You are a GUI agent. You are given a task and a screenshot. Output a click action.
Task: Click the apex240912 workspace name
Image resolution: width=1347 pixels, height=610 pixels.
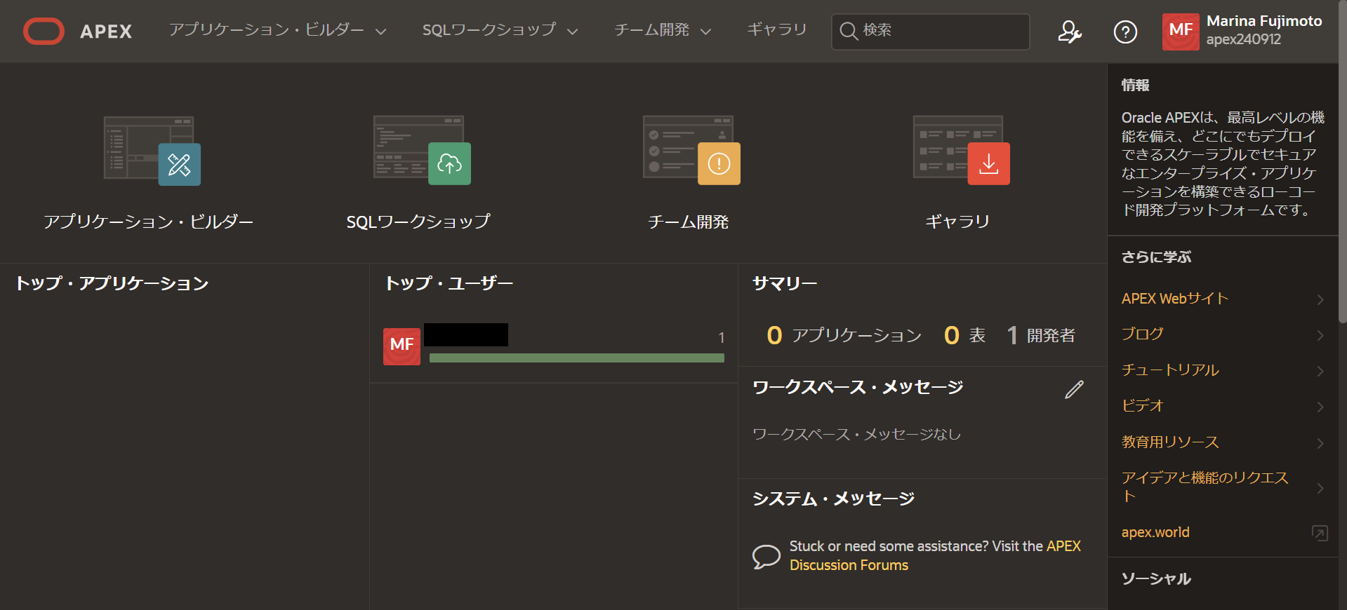pyautogui.click(x=1243, y=40)
